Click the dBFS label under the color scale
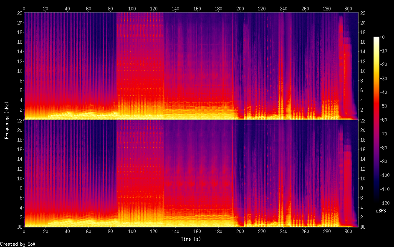Viewport: 394px width, 247px height. point(381,211)
